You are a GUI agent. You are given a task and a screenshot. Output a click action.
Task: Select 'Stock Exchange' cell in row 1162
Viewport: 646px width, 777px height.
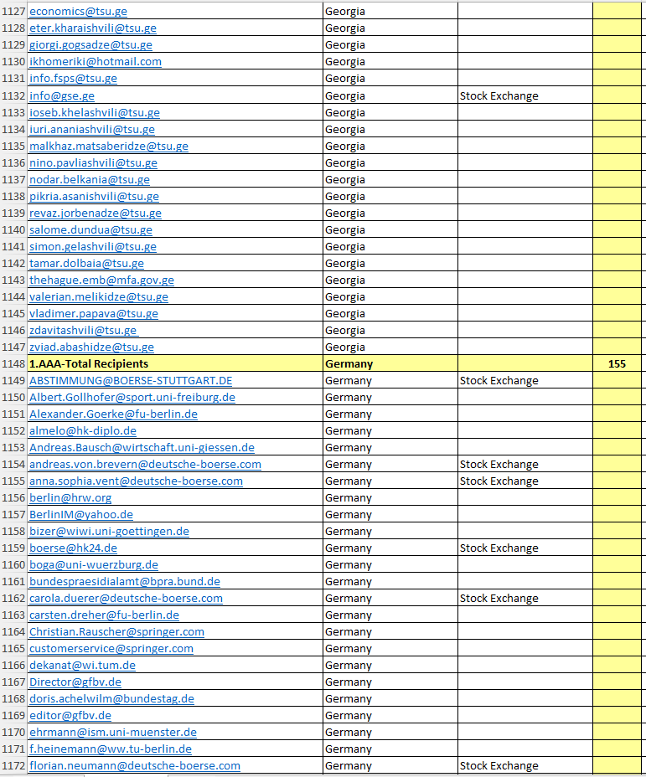tap(525, 598)
